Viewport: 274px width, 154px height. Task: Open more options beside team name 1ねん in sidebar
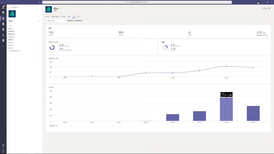[40, 21]
